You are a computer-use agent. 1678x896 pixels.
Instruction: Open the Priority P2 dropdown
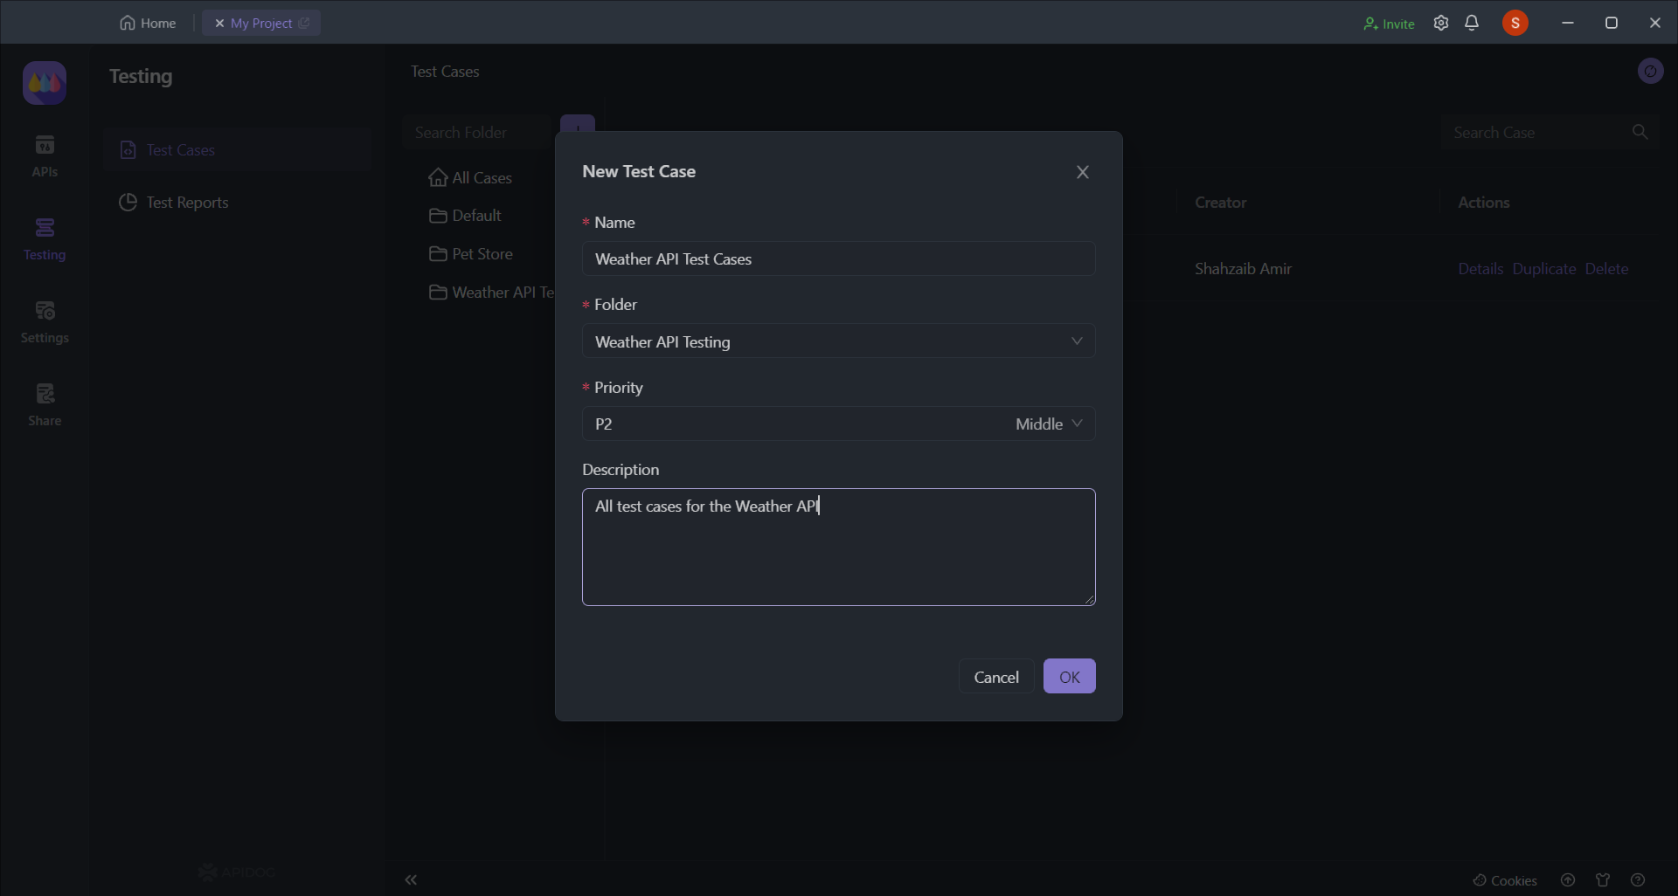837,424
